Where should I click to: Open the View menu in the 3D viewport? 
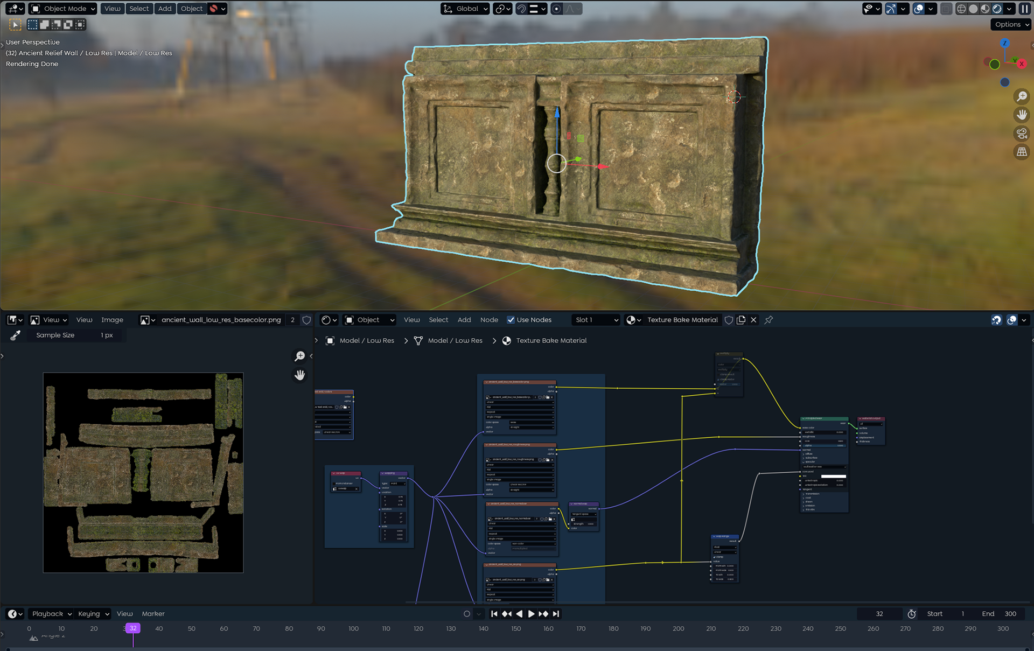click(112, 9)
